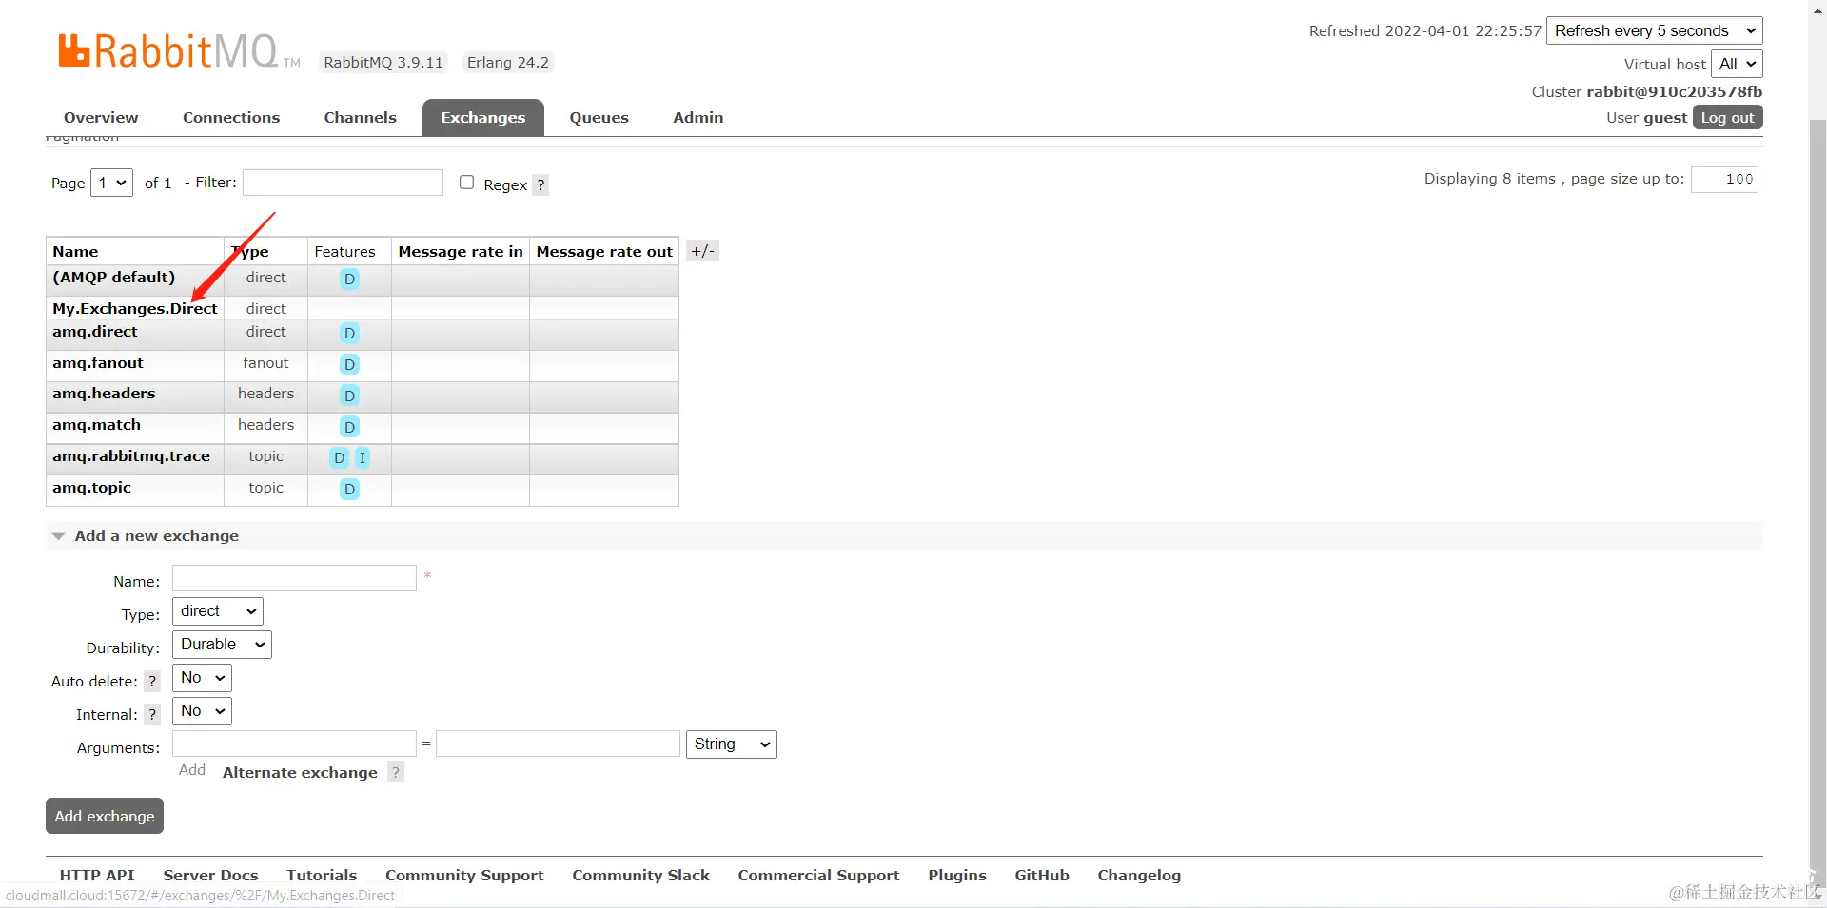Image resolution: width=1827 pixels, height=908 pixels.
Task: Open the GitHub footer link
Action: pyautogui.click(x=1042, y=876)
